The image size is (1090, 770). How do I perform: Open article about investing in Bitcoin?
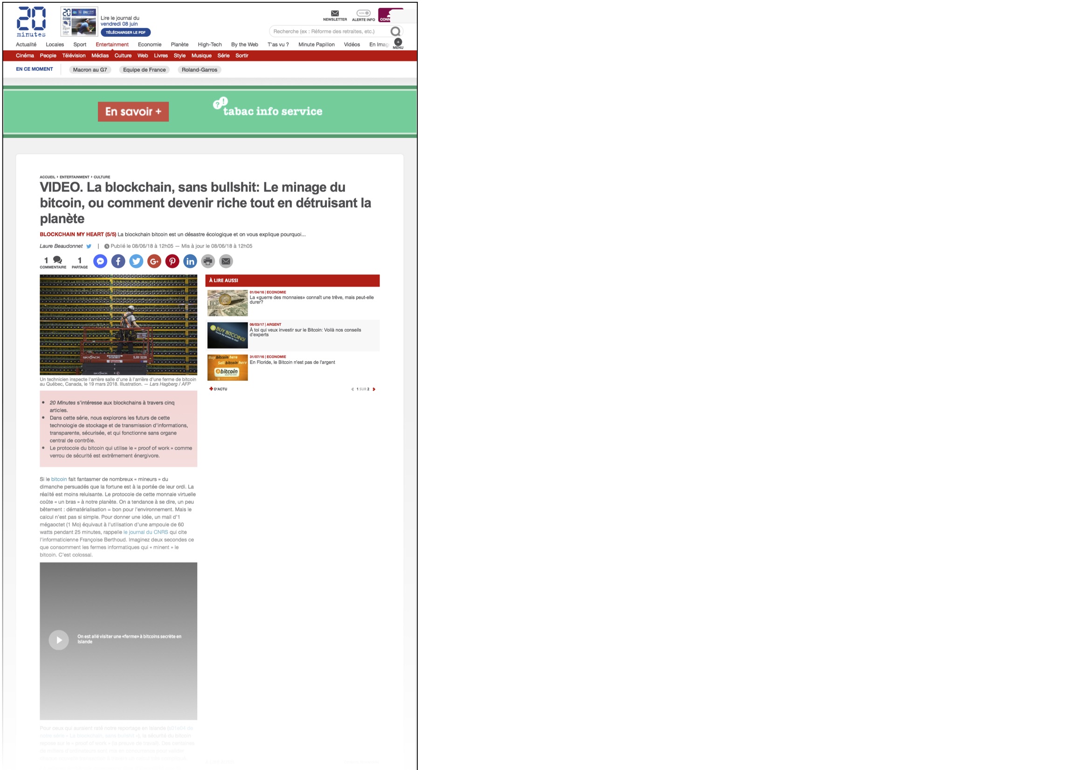pyautogui.click(x=305, y=332)
